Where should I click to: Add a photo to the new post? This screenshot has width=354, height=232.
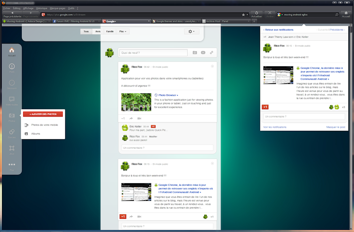click(x=195, y=53)
